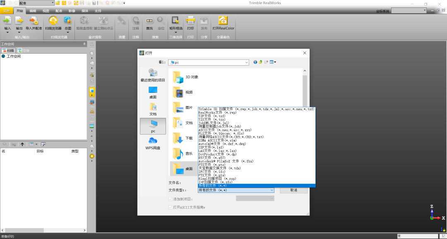Expand the 看i: pc location dropdown

click(x=246, y=62)
